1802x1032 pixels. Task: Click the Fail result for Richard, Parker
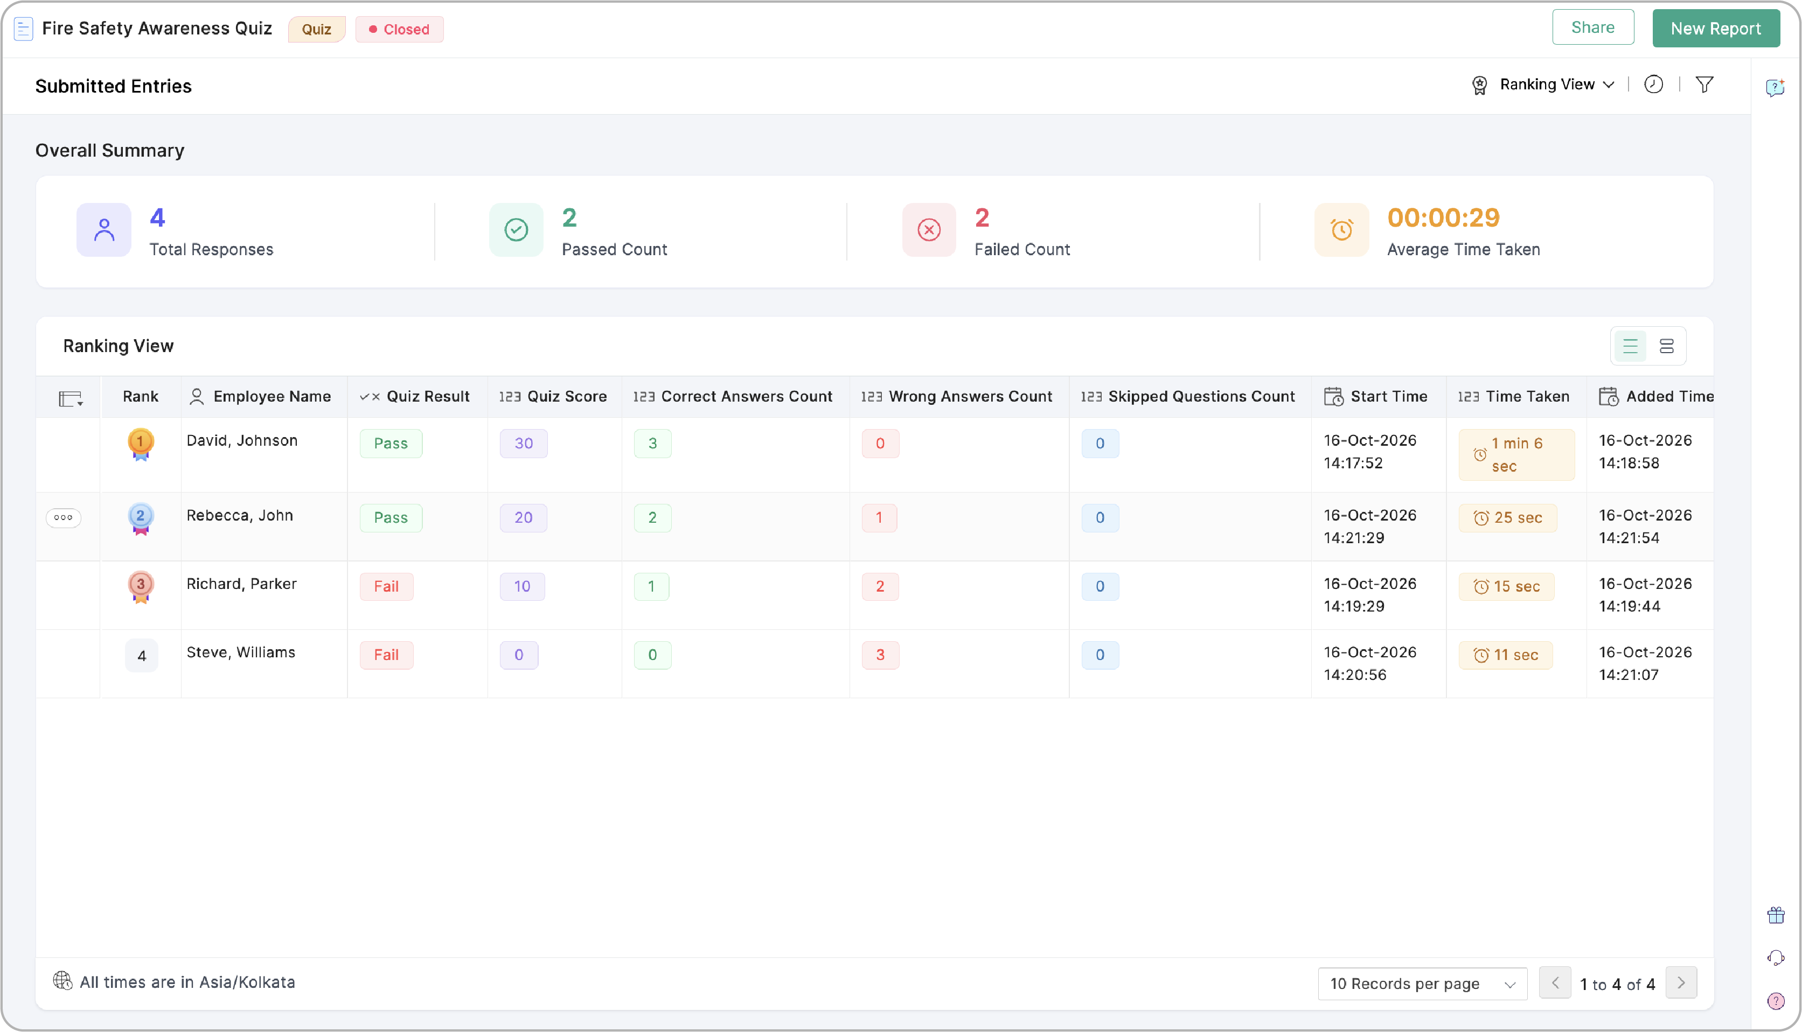(386, 586)
